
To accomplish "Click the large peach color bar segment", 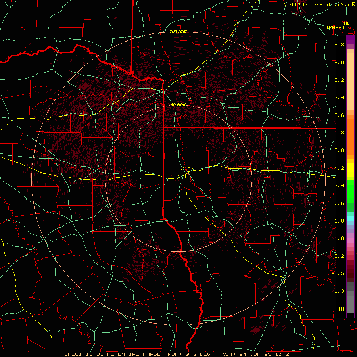I will point(350,82).
